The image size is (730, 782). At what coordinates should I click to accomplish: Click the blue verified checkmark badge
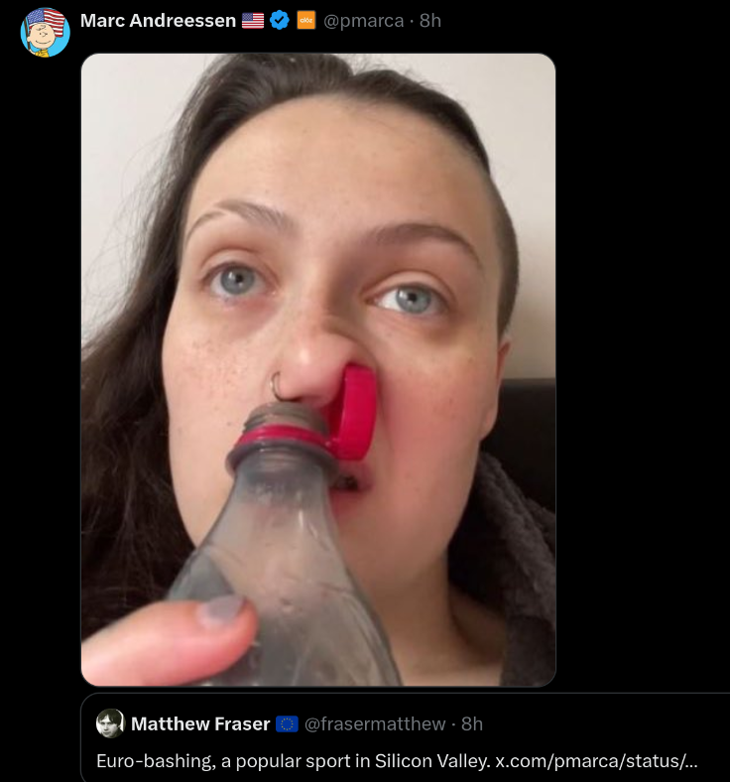tap(280, 21)
